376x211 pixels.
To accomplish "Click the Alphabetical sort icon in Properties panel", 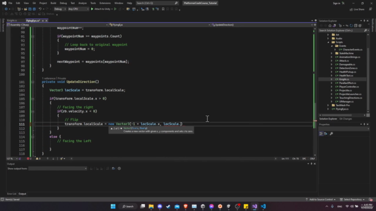I will pos(325,134).
